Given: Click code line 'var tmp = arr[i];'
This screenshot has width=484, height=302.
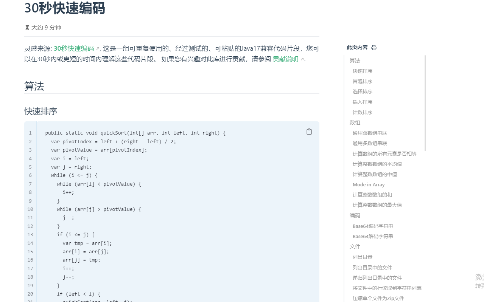Looking at the screenshot, I should tap(87, 243).
